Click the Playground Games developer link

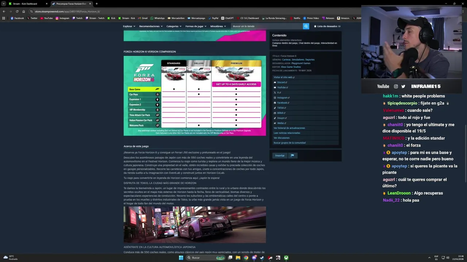(301, 63)
